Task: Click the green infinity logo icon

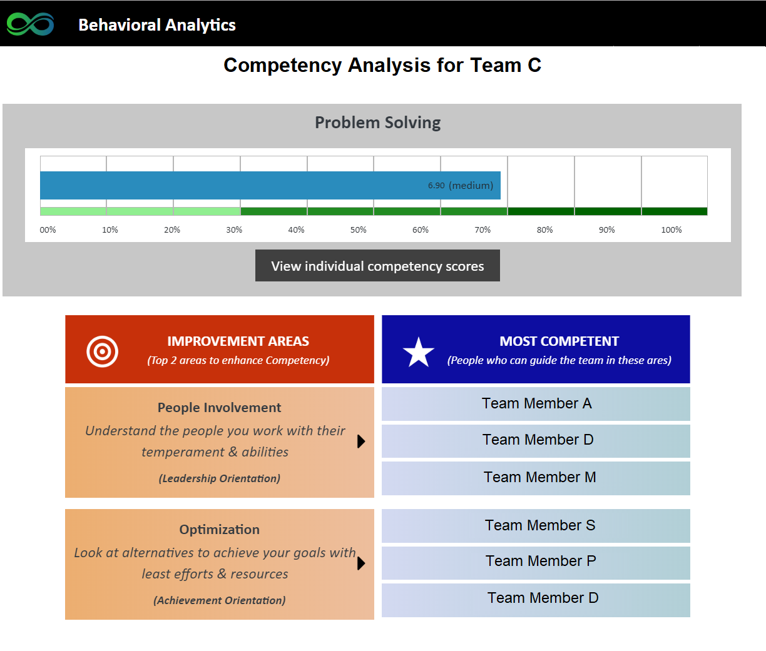Action: pos(30,24)
